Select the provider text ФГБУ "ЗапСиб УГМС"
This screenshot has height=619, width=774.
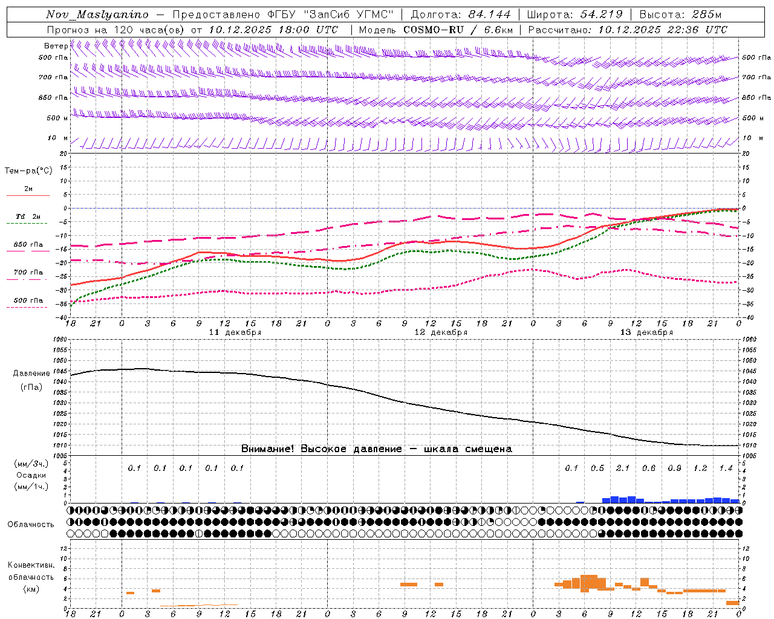[330, 15]
